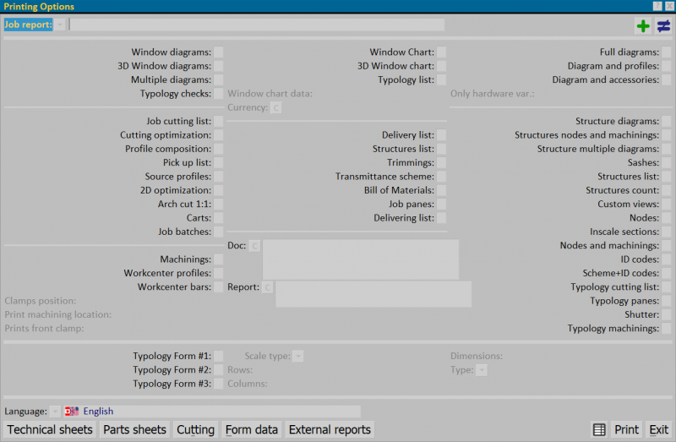Toggle the Inscale sections checkbox

click(x=667, y=232)
